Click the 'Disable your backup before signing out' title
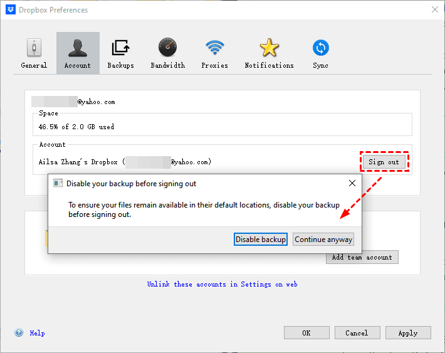 (131, 184)
